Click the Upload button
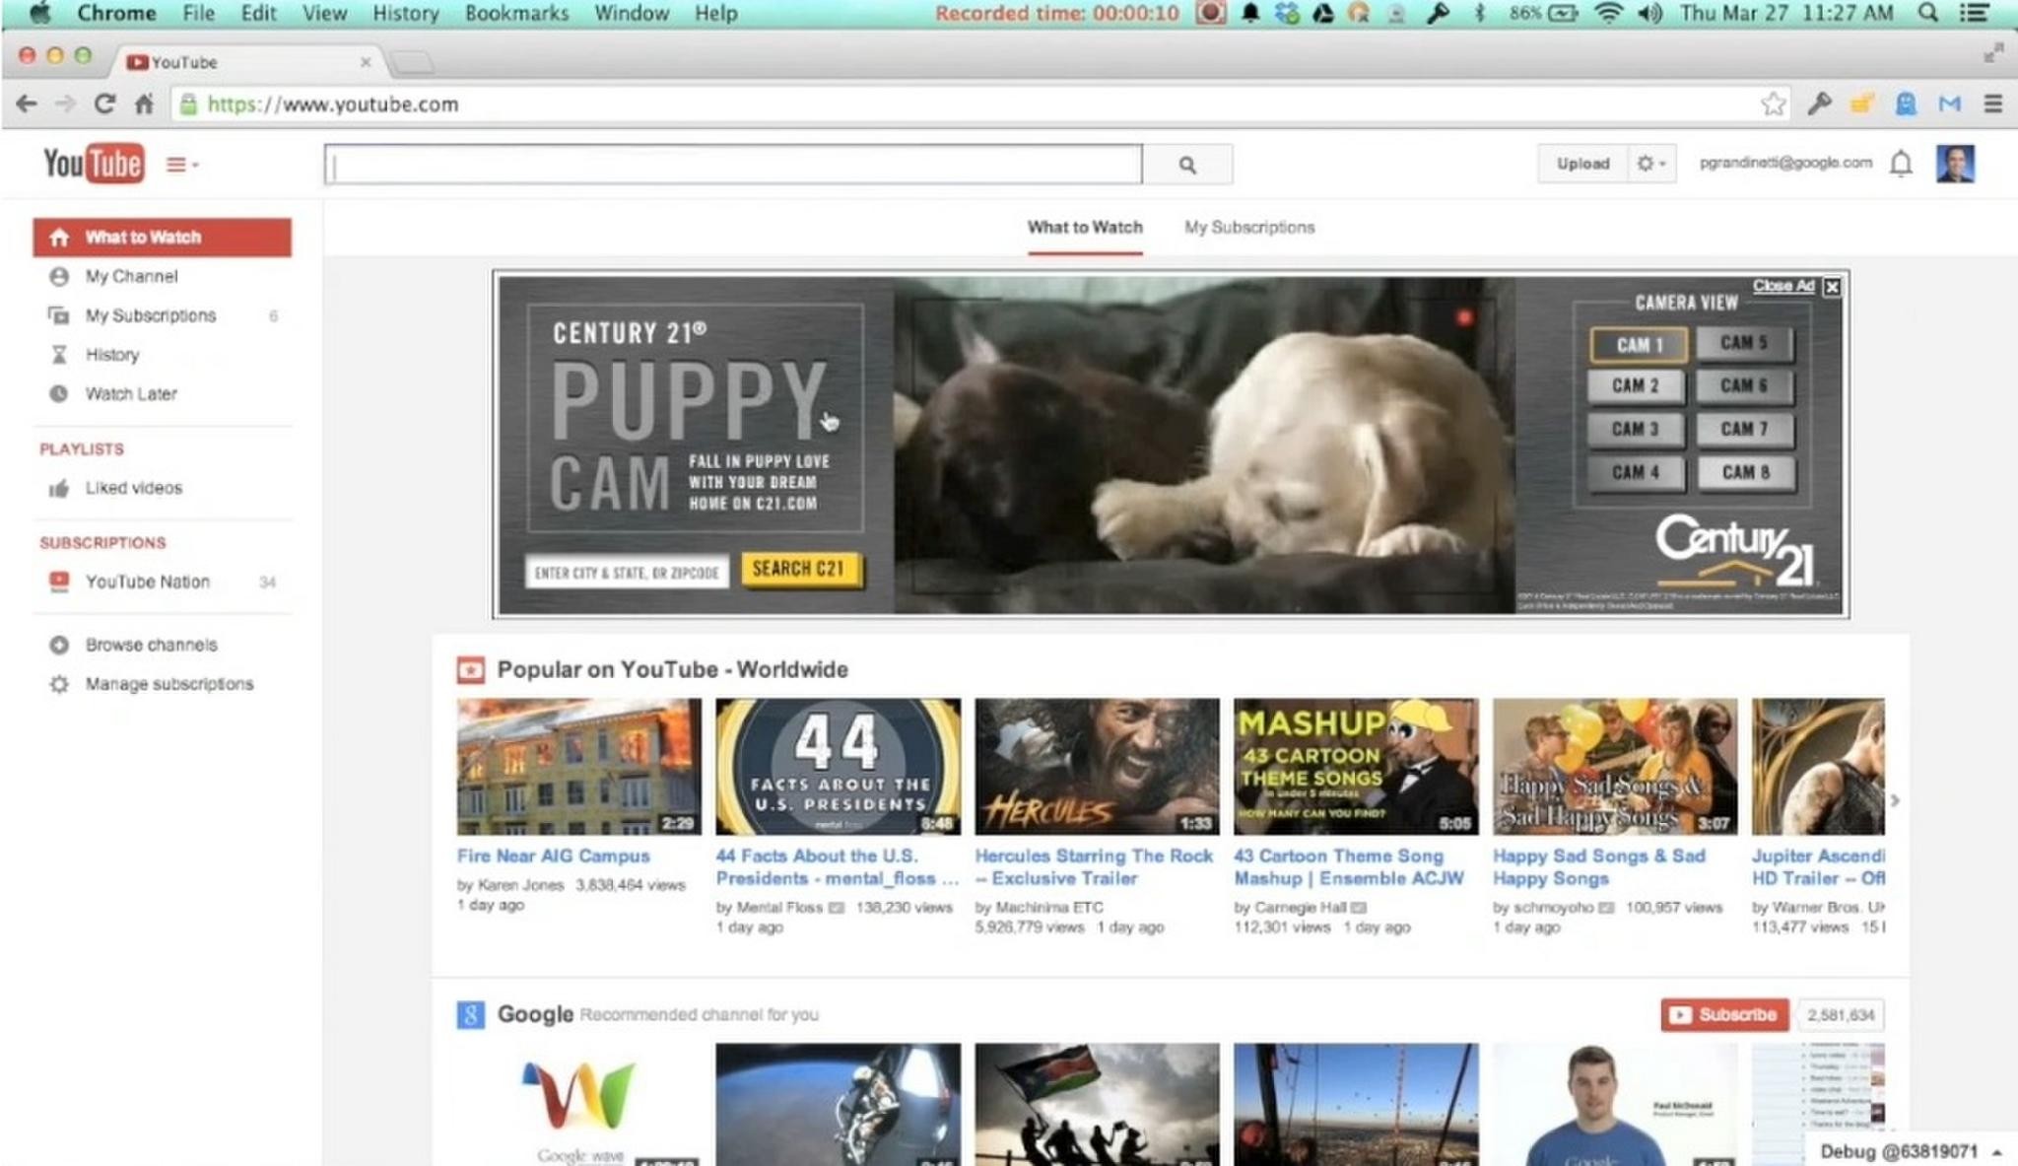This screenshot has height=1166, width=2018. (1582, 164)
